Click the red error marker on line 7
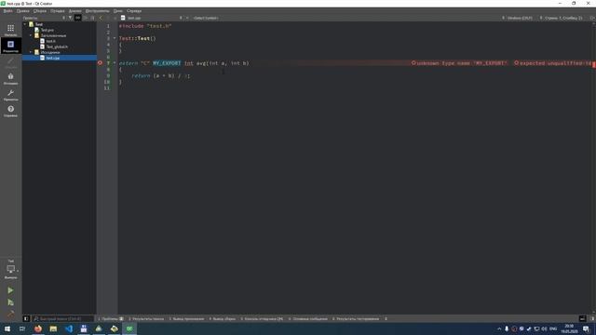This screenshot has height=335, width=596. click(100, 63)
